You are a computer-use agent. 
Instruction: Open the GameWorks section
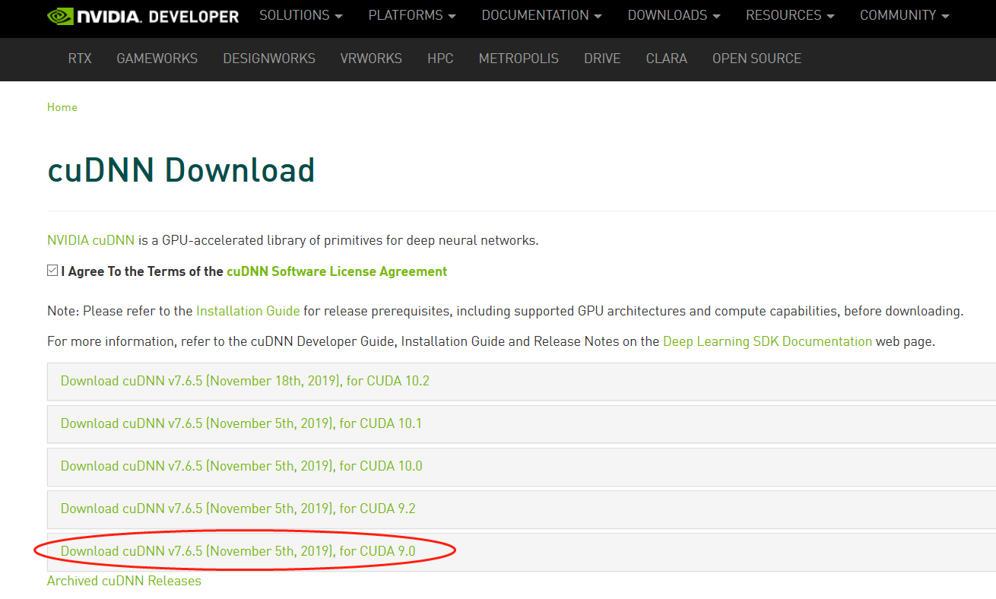click(157, 59)
